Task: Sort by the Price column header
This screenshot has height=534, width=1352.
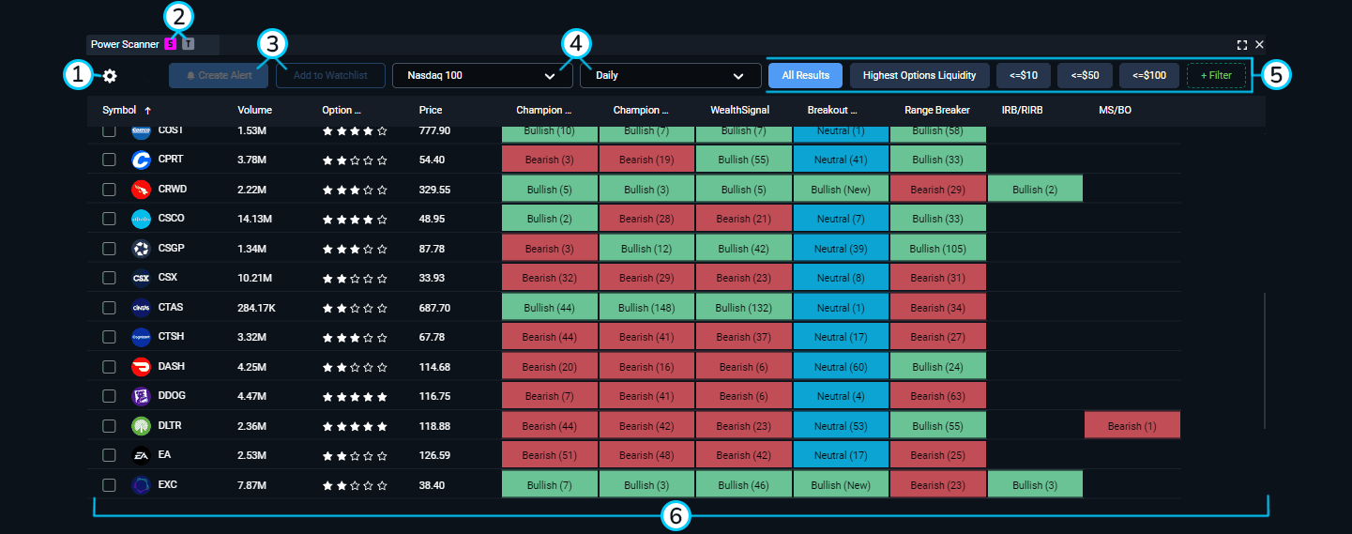Action: pos(431,111)
